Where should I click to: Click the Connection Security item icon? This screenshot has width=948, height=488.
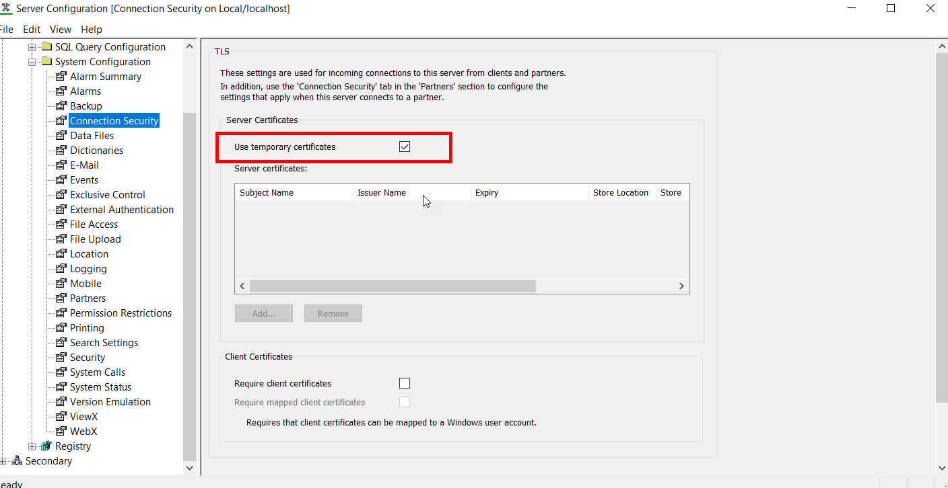(61, 121)
